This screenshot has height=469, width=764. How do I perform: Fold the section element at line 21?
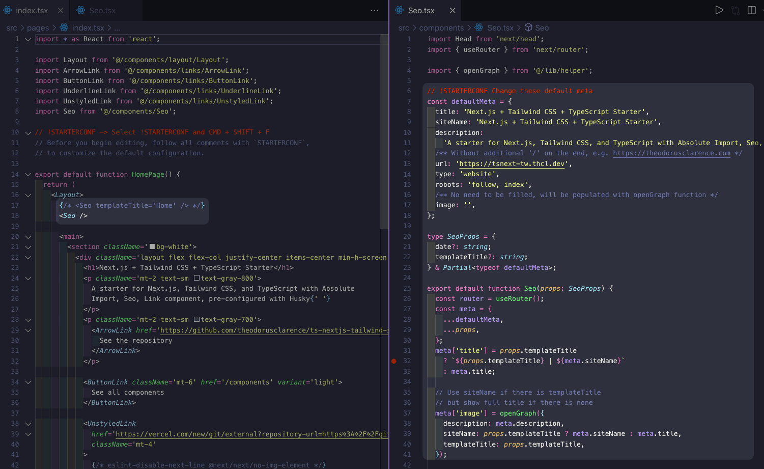pos(29,247)
